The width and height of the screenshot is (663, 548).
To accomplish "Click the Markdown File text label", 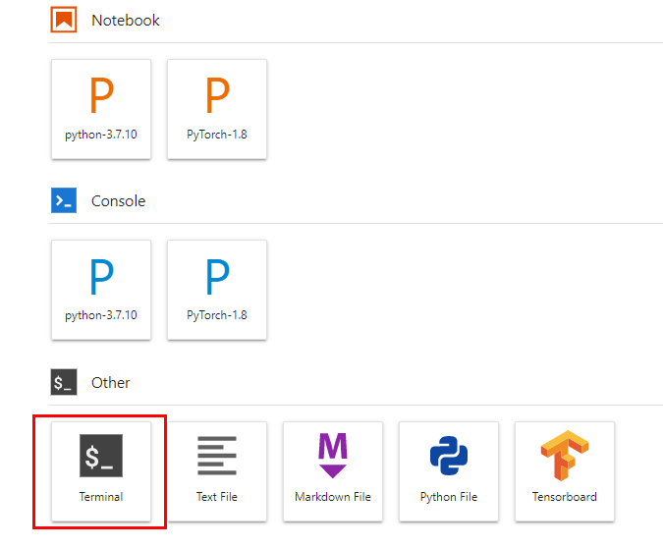I will click(x=333, y=497).
